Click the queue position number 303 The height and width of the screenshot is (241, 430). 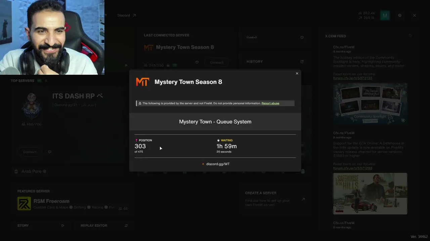pyautogui.click(x=140, y=146)
